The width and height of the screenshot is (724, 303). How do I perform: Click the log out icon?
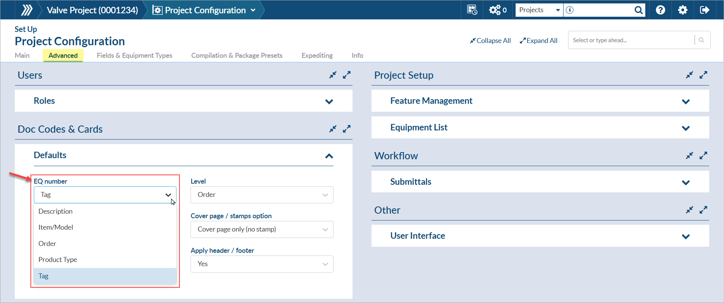(705, 10)
